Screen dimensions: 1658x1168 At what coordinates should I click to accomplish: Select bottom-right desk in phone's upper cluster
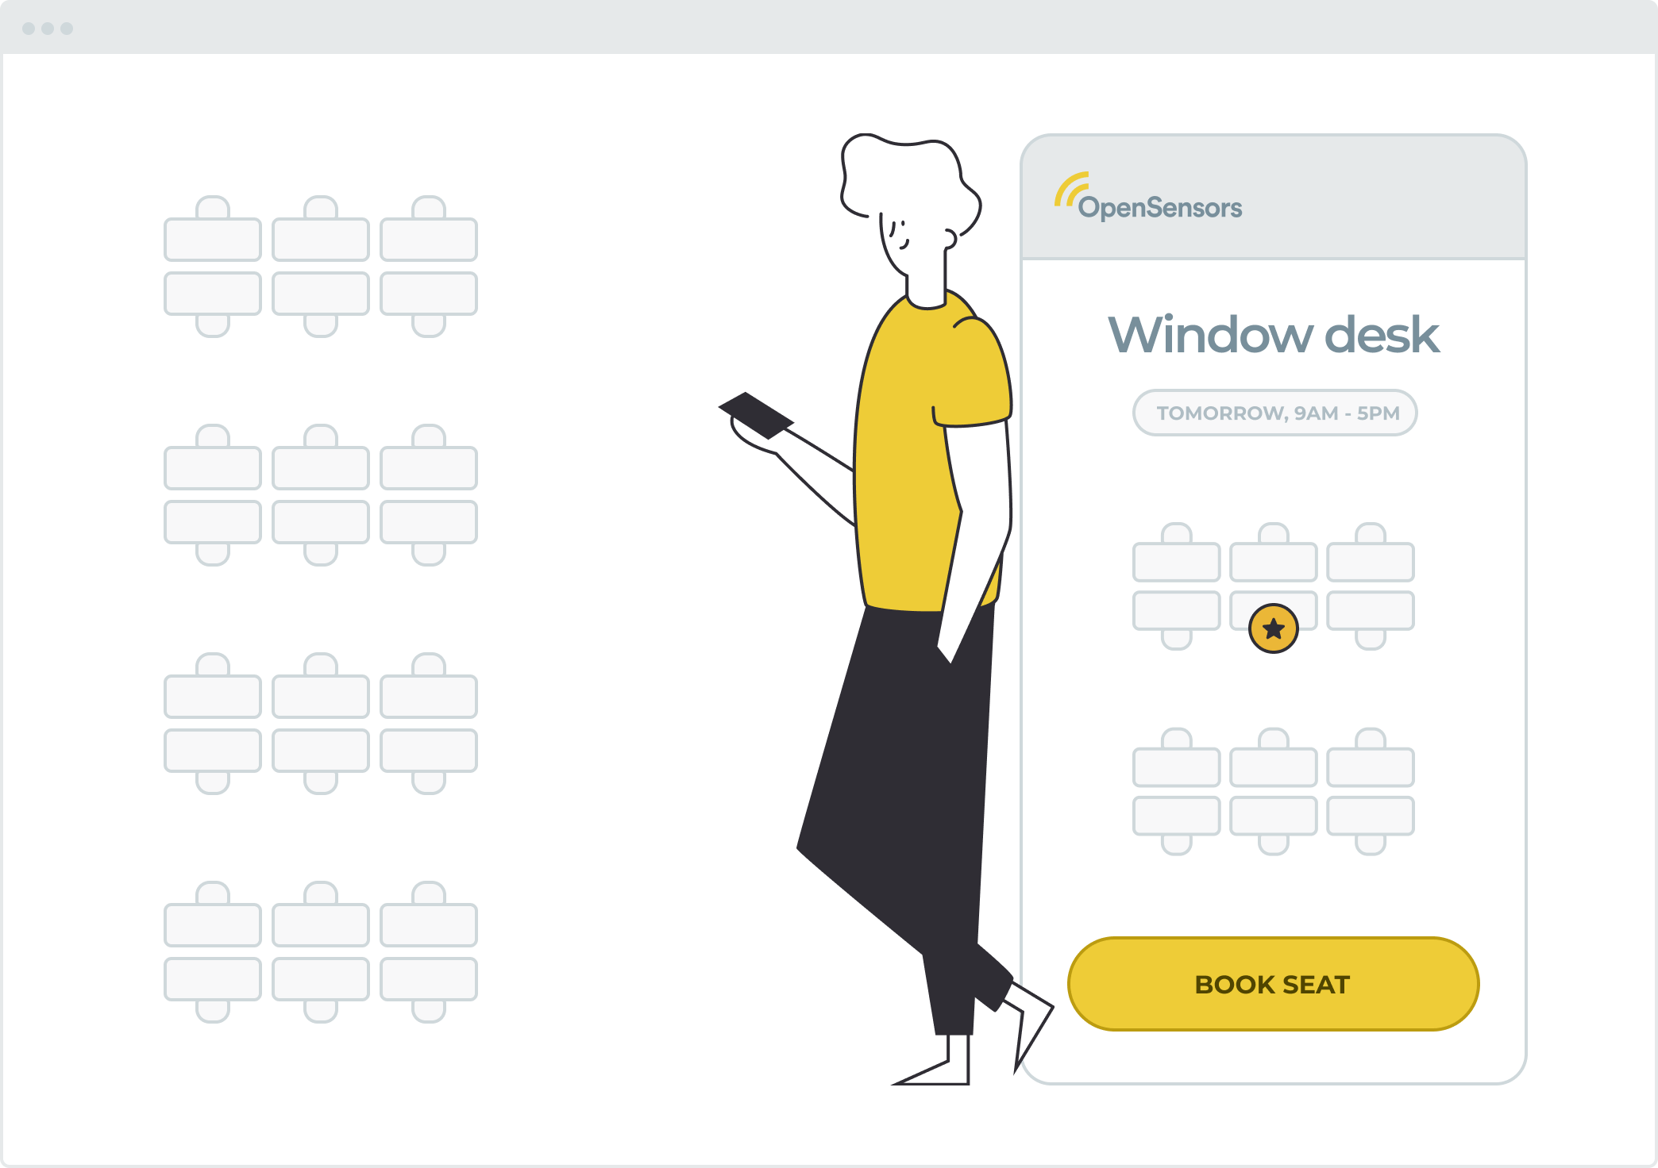tap(1370, 610)
